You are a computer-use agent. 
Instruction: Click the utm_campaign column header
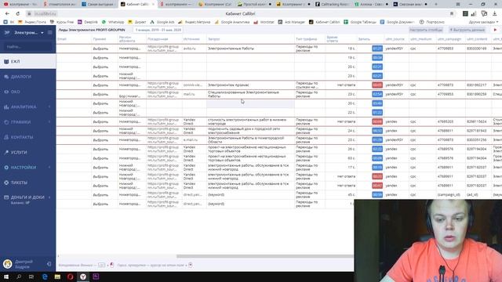pyautogui.click(x=449, y=39)
